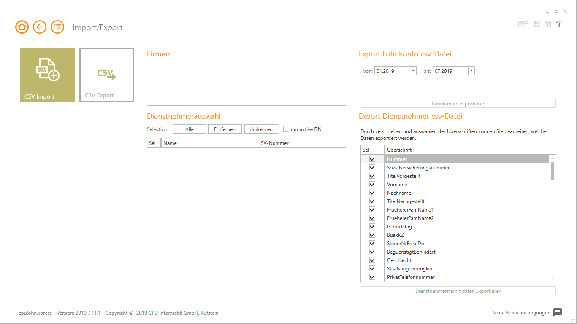Image resolution: width=577 pixels, height=324 pixels.
Task: Uncheck the FruehererFamName2 checkbox
Action: tap(372, 218)
